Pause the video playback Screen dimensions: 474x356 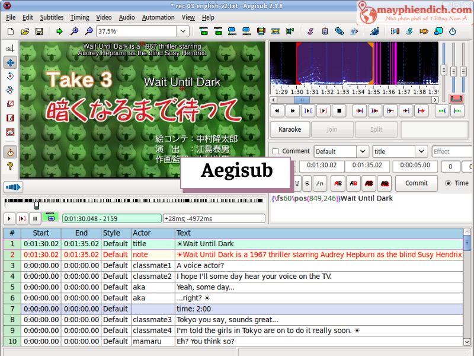(36, 218)
